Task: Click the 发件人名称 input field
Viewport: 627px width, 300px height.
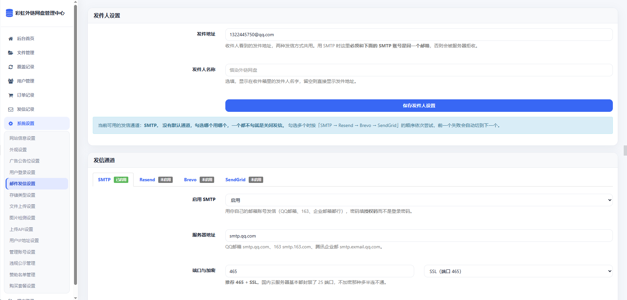Action: (419, 70)
